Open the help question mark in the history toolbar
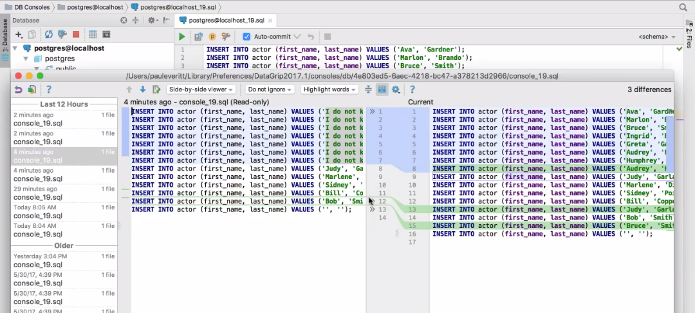The height and width of the screenshot is (313, 695). pos(49,90)
